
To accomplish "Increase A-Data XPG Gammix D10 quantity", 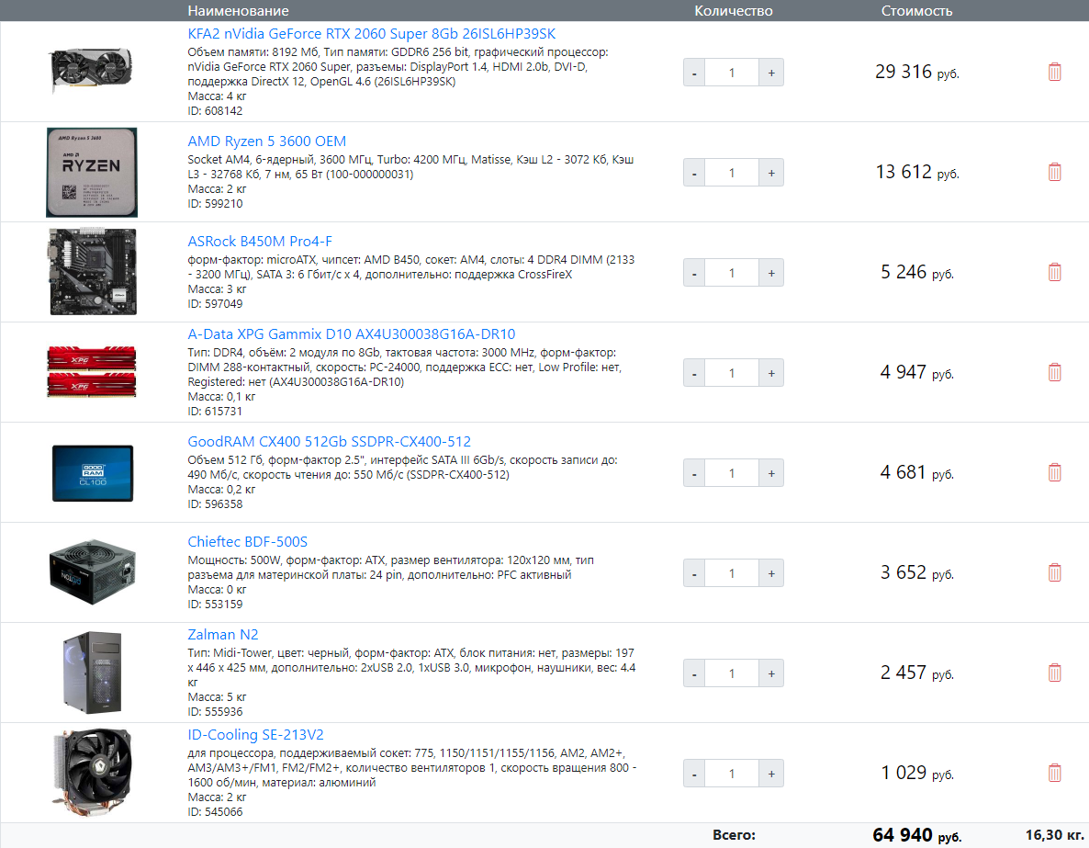I will click(x=771, y=373).
